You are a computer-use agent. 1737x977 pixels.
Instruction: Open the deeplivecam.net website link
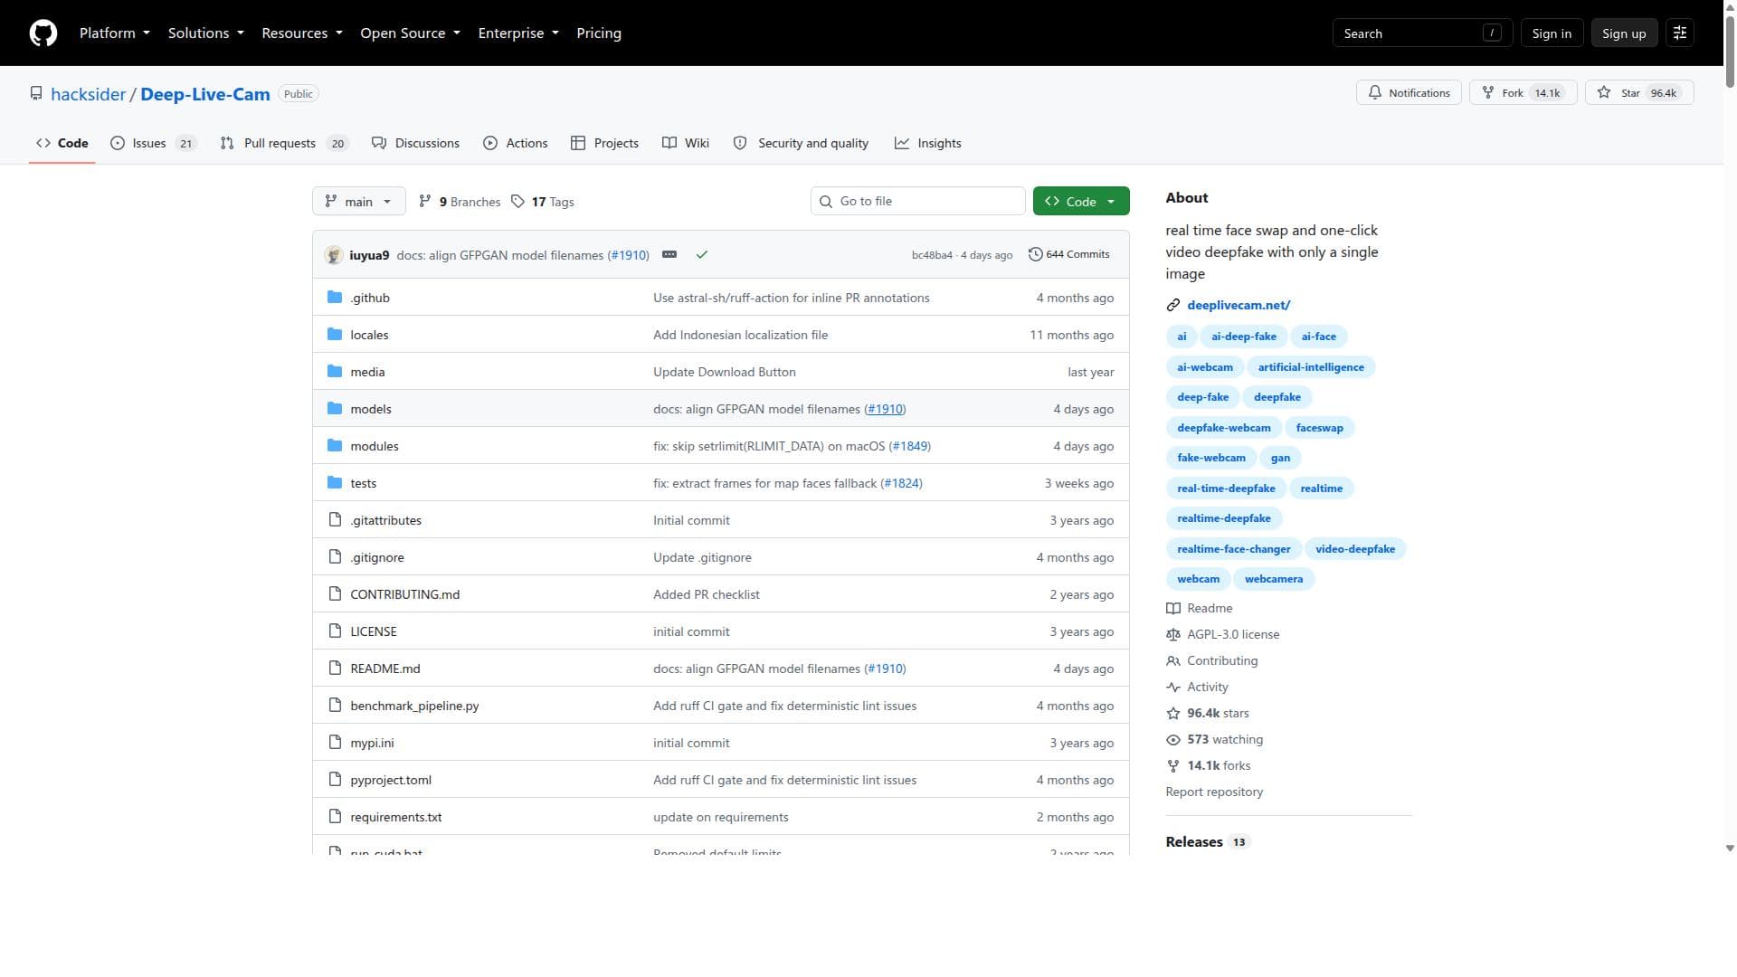(1239, 306)
